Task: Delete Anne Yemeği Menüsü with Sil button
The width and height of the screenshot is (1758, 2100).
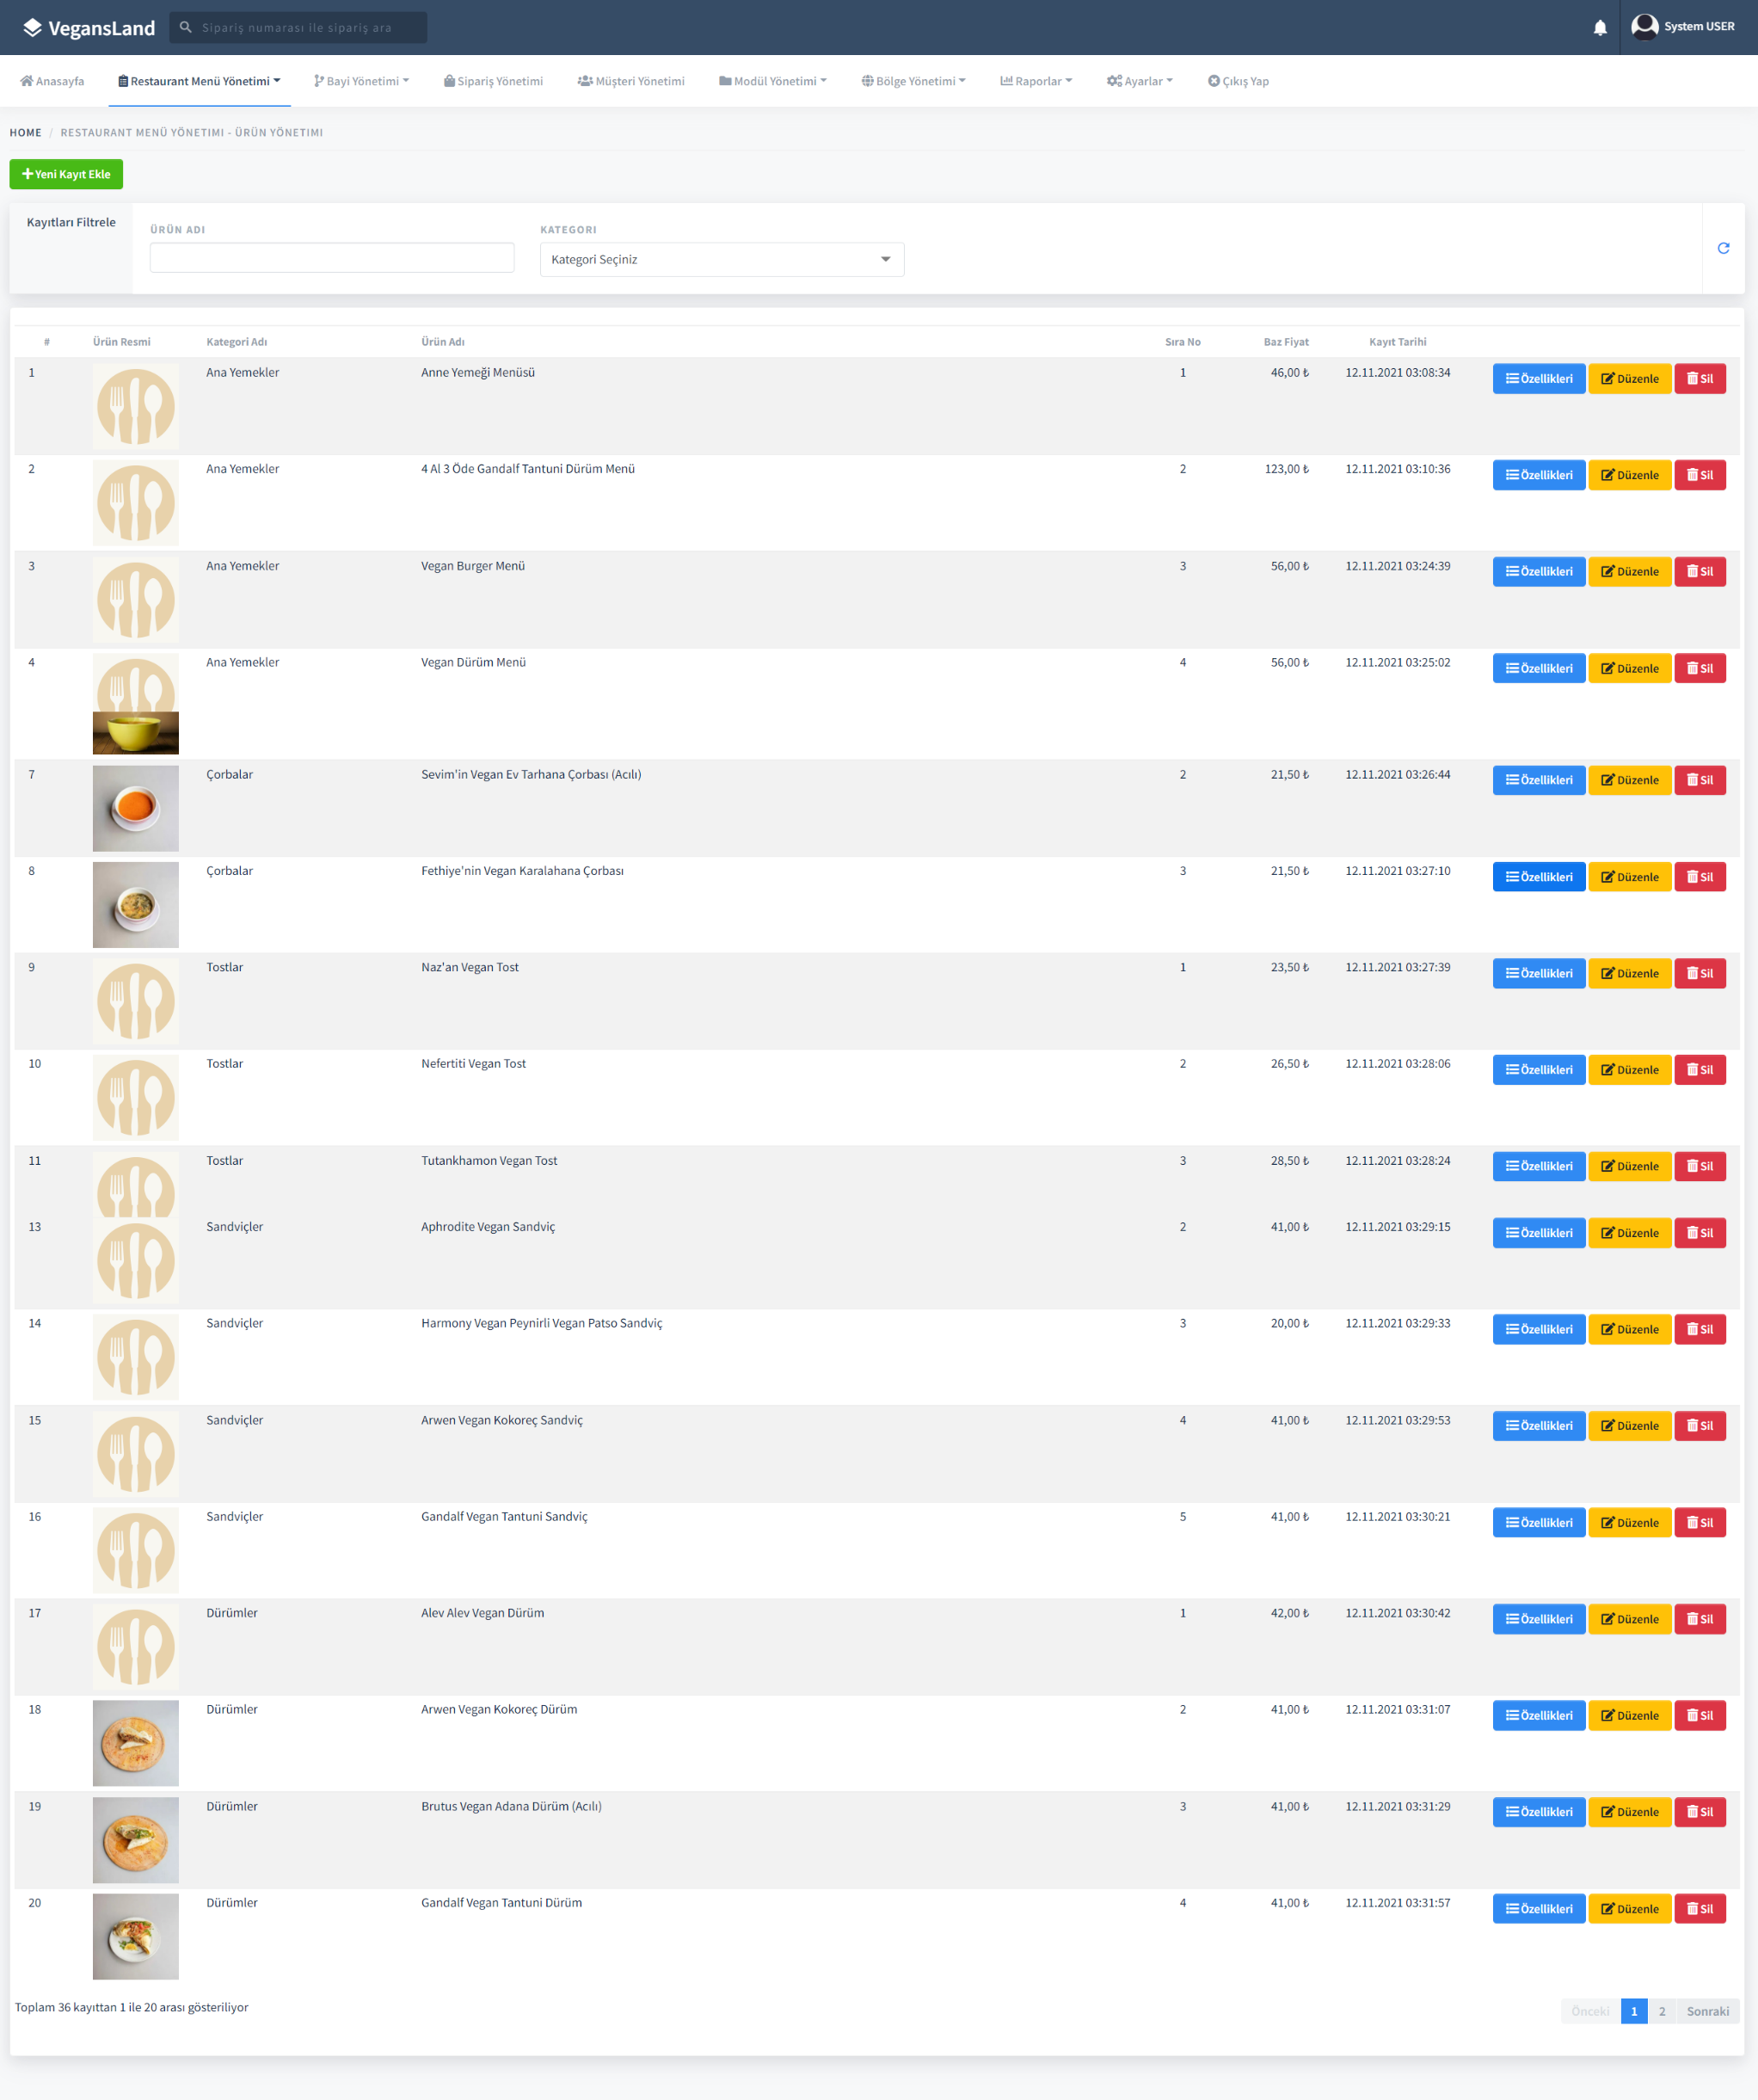Action: pyautogui.click(x=1699, y=379)
